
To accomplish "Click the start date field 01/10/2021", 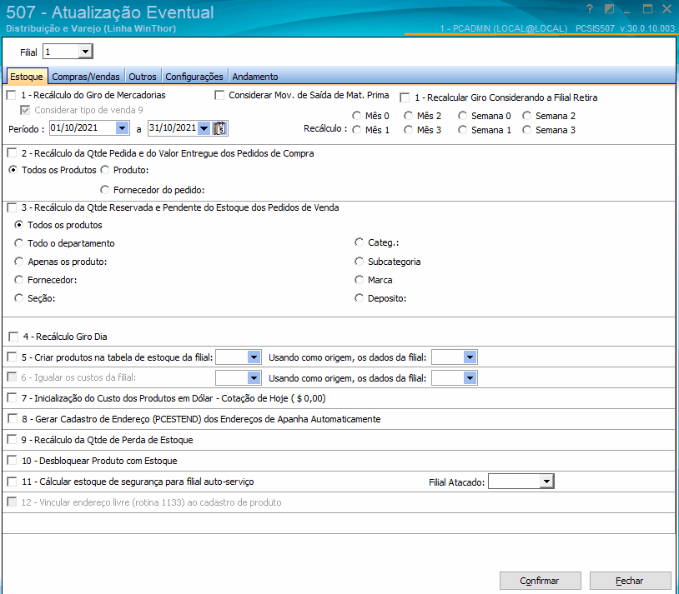I will point(83,128).
